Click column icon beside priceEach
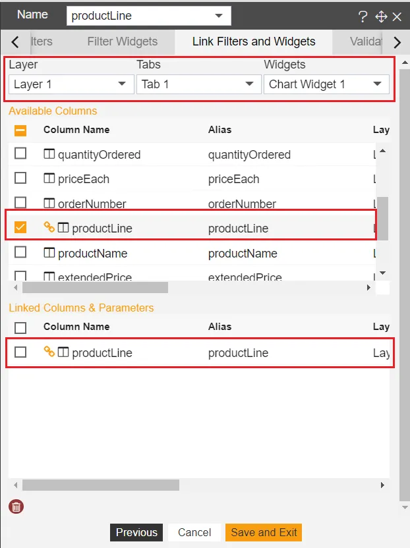Viewport: 410px width, 548px height. click(49, 178)
